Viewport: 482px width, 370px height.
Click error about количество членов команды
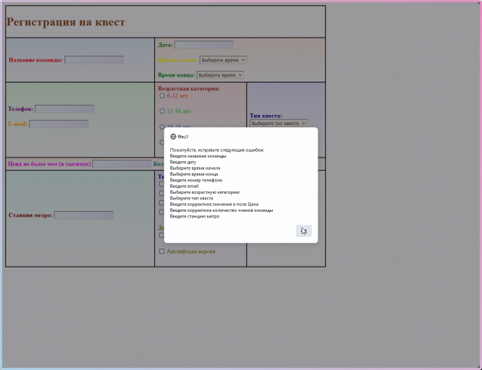[x=221, y=210]
